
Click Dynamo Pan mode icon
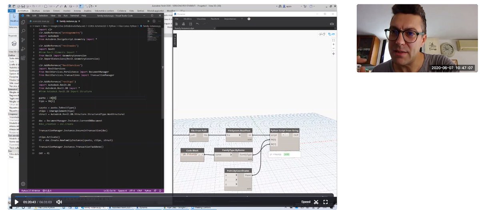pos(333,54)
